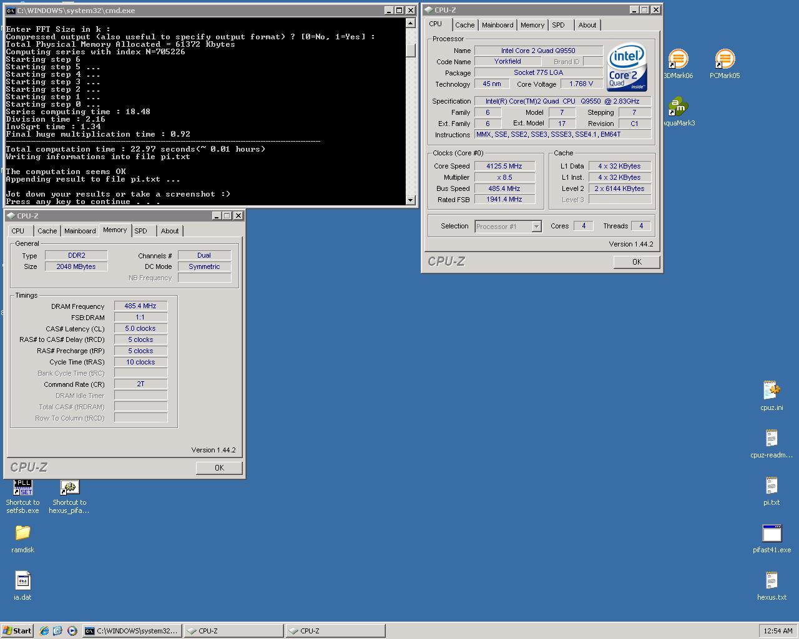
Task: Click the Yorkfield code name field
Action: pos(507,61)
